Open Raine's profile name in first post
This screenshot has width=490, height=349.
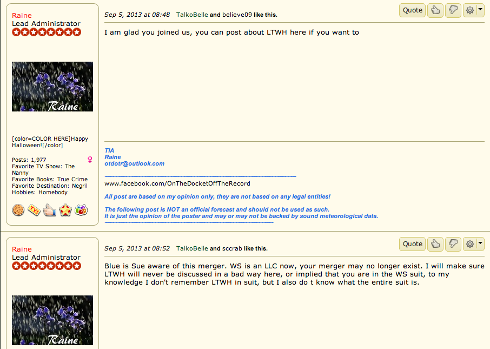22,15
